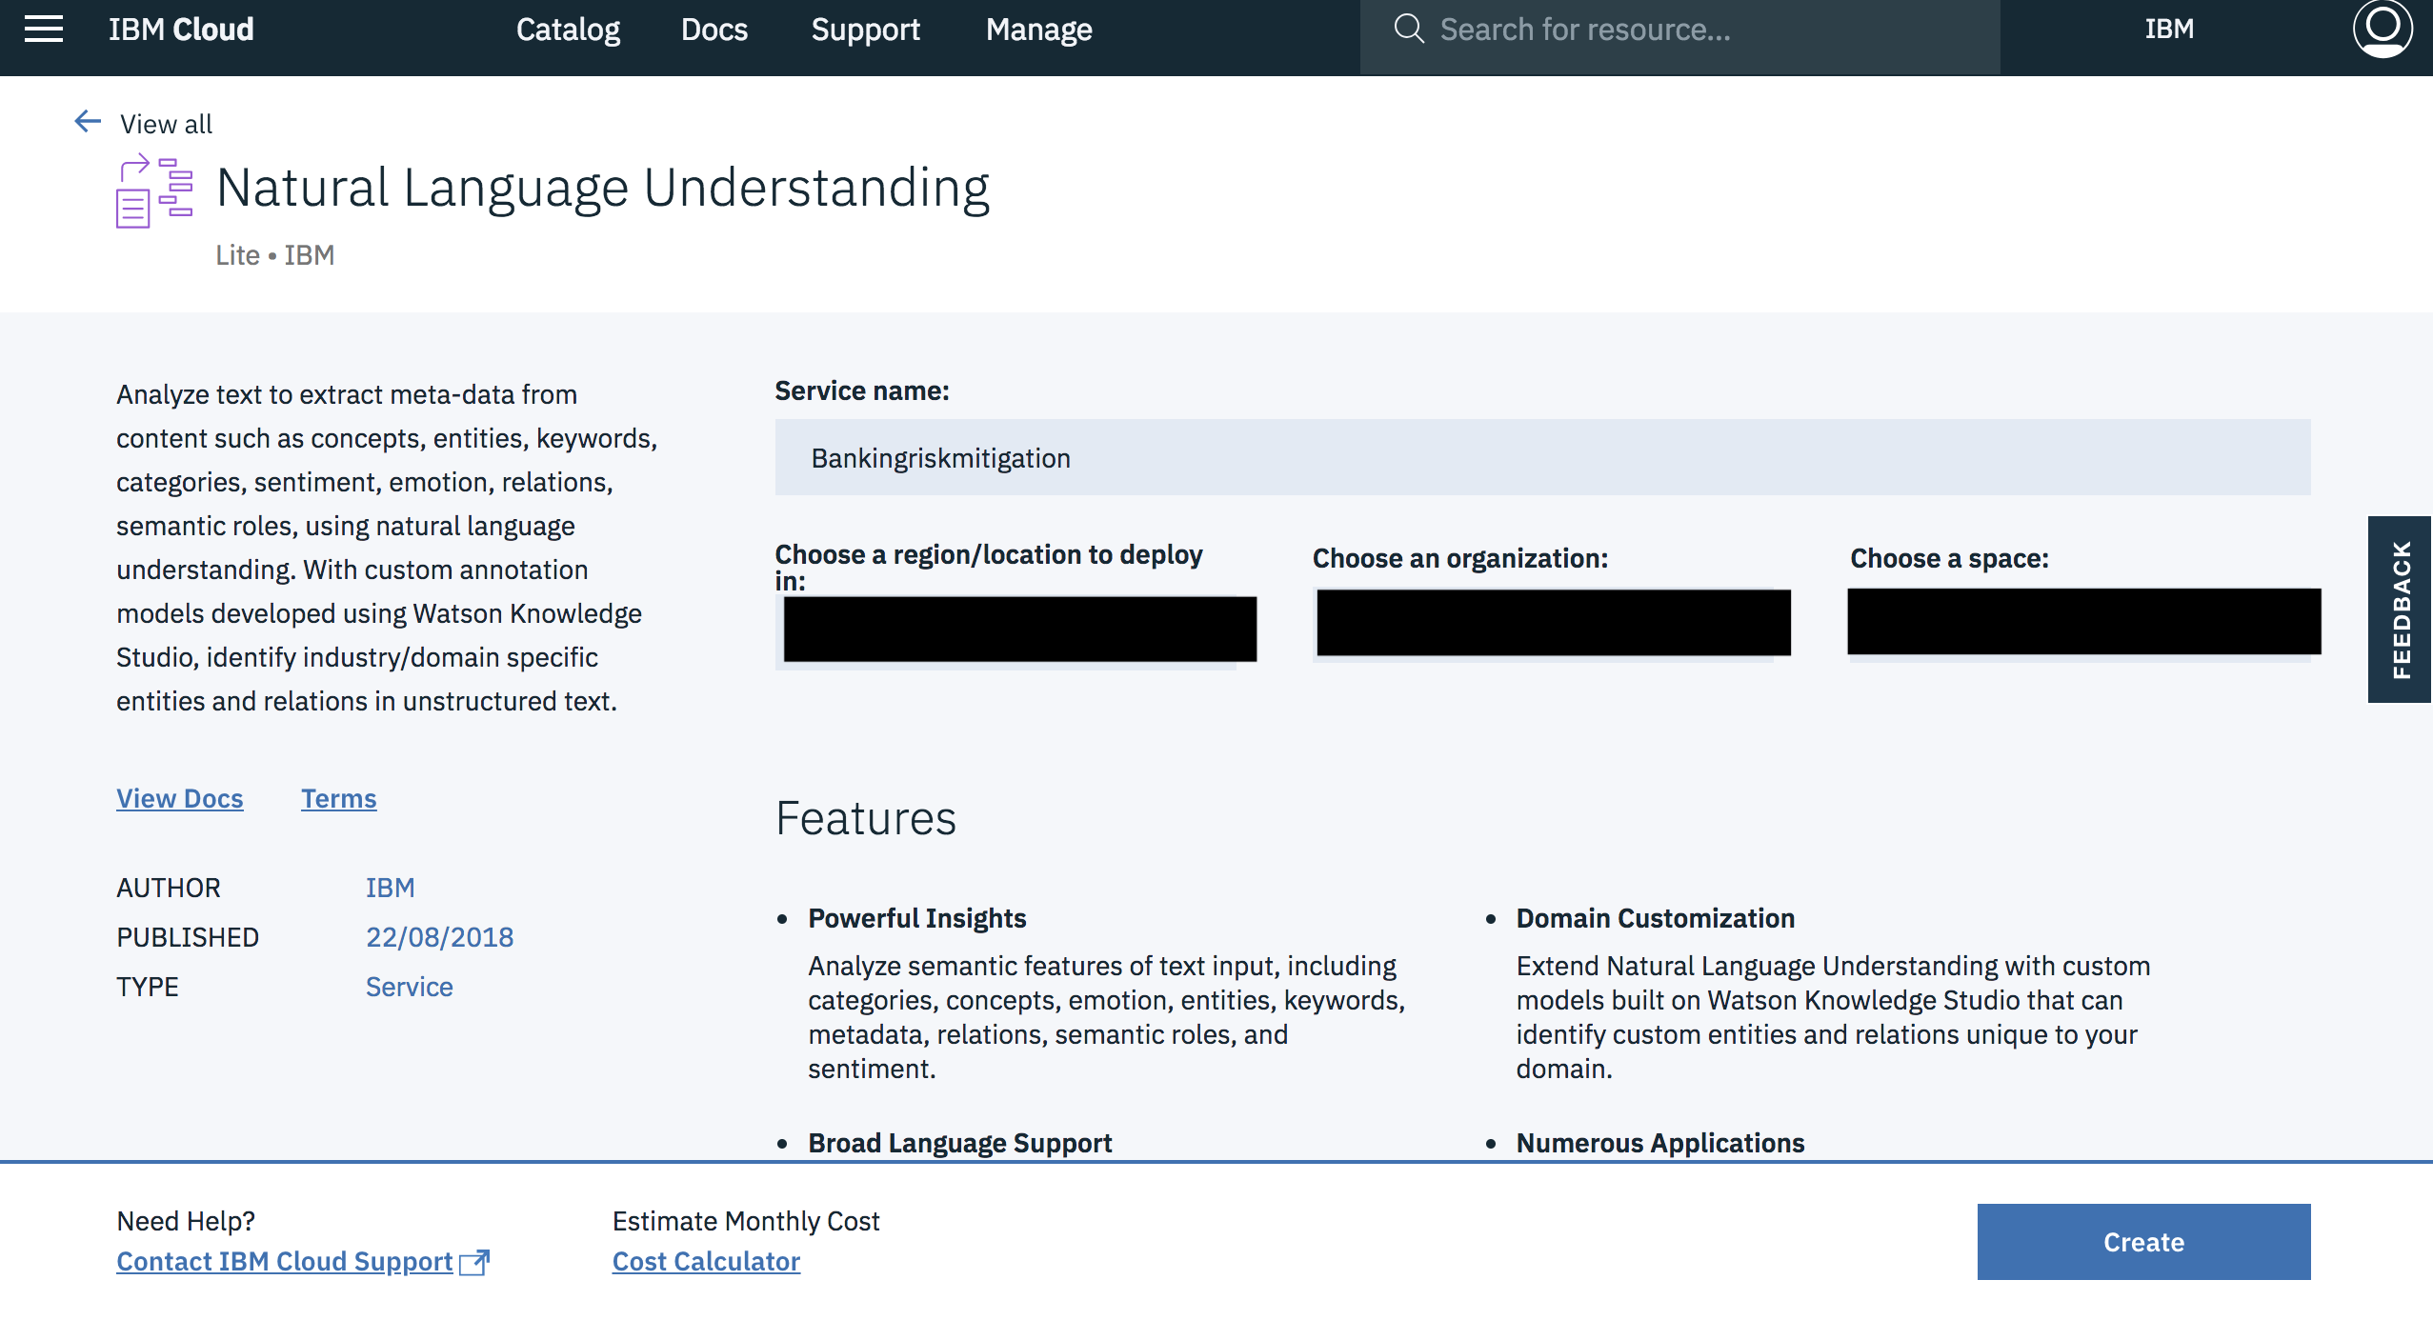Open the Catalog menu item
The height and width of the screenshot is (1320, 2433).
(x=568, y=30)
